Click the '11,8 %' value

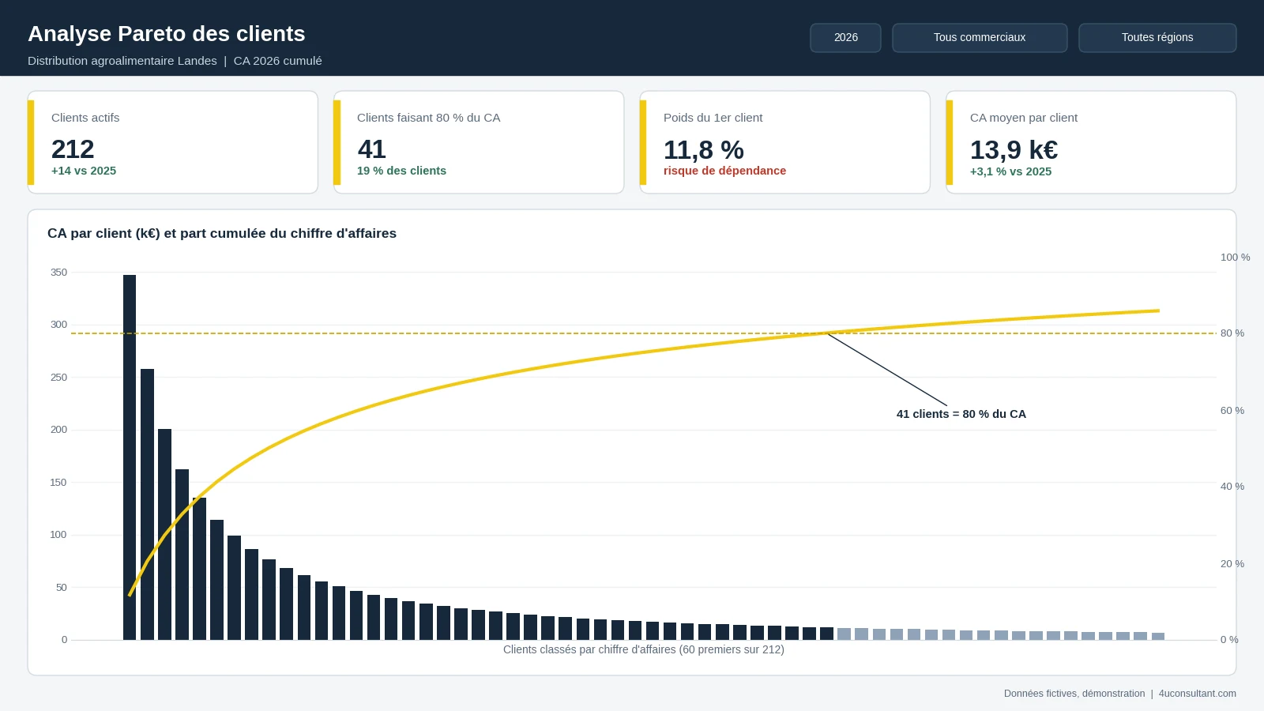[703, 149]
